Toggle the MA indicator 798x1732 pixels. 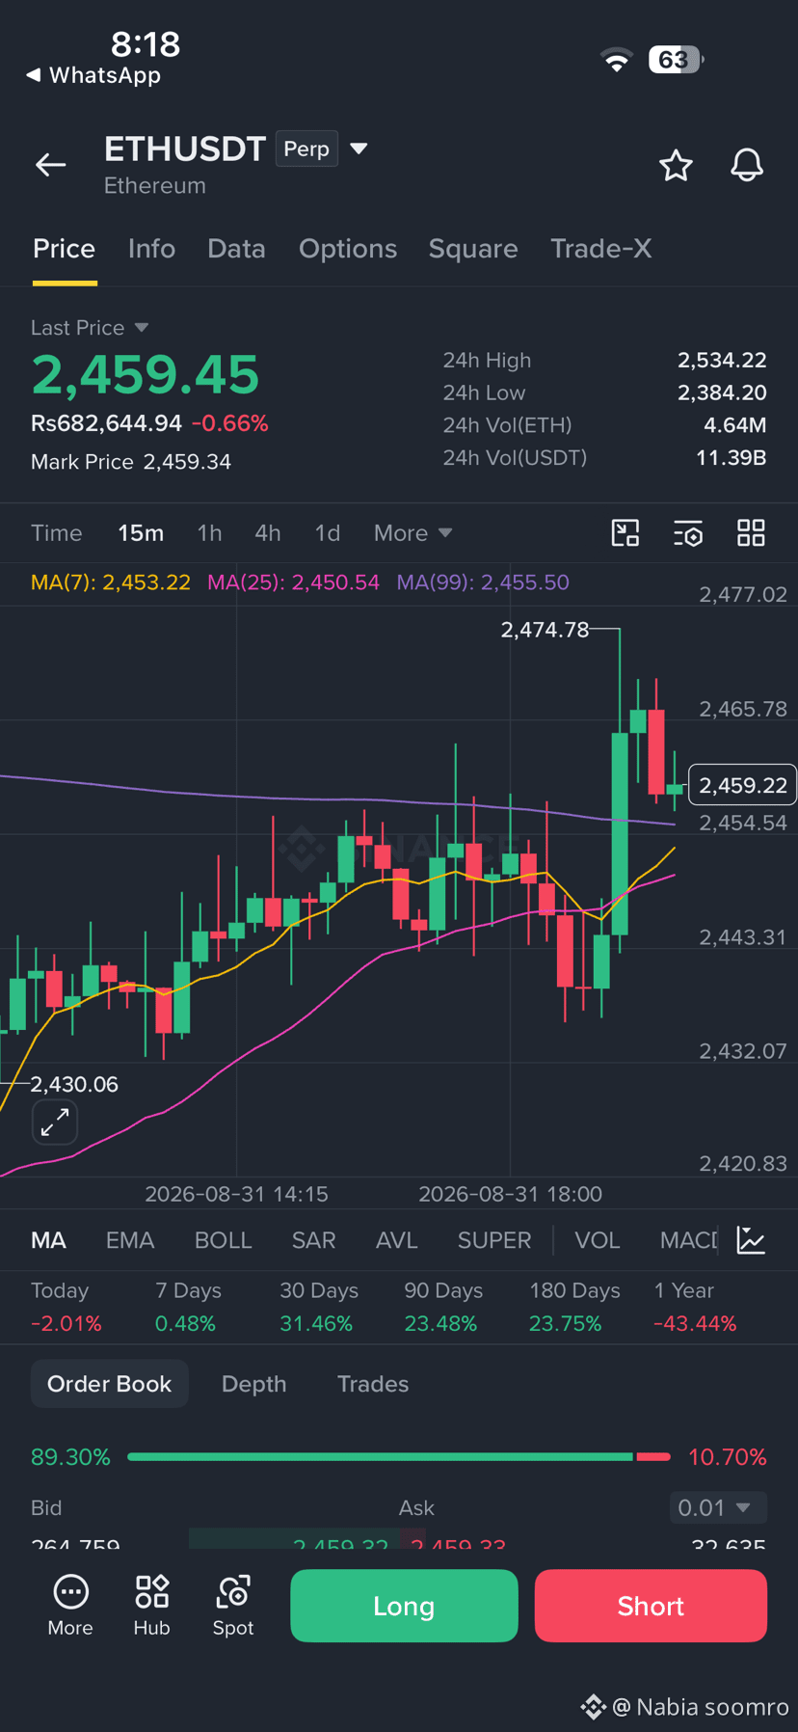tap(48, 1240)
